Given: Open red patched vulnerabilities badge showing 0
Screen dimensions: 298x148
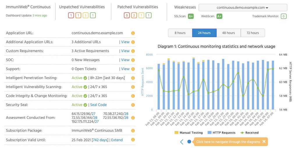Looking at the screenshot, I should [x=127, y=15].
